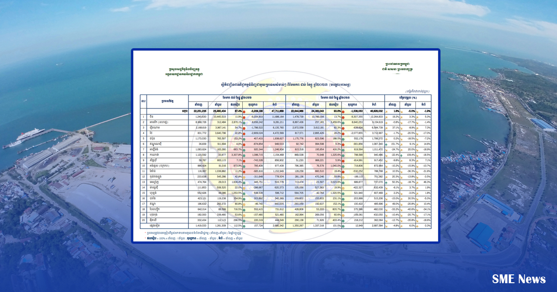Image resolution: width=557 pixels, height=292 pixels.
Task: Select the cell 12,264,833 in row 1
Action: [x=374, y=117]
